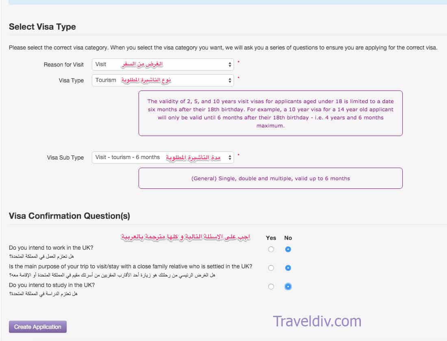
Task: Select Yes for visiting close family relative
Action: [x=271, y=268]
